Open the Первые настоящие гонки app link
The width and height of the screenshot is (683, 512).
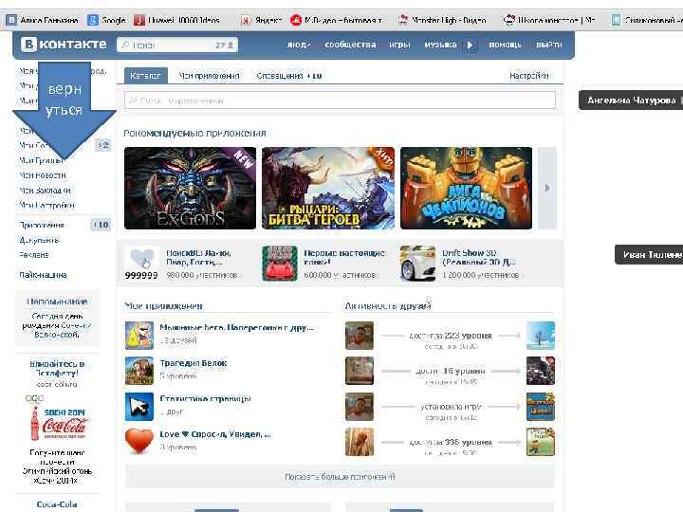pyautogui.click(x=344, y=257)
